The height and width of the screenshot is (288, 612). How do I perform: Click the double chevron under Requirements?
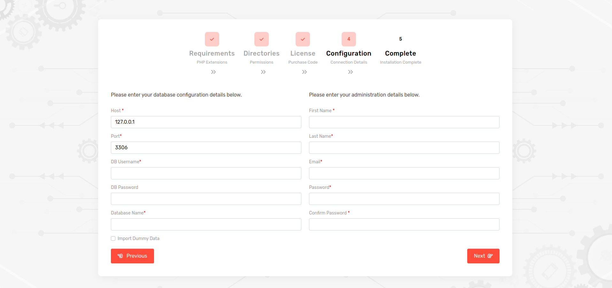[213, 72]
